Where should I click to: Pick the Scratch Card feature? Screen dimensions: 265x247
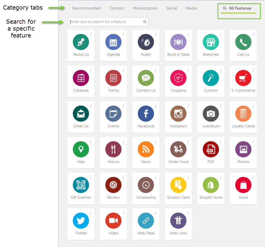178,185
